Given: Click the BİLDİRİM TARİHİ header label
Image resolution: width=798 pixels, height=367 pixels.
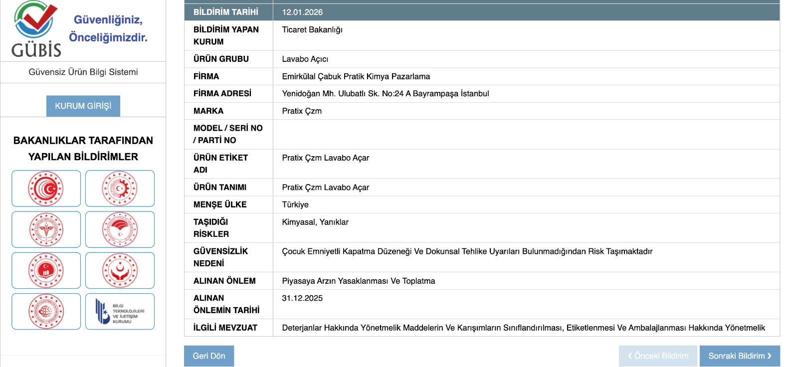Looking at the screenshot, I should click(x=226, y=12).
